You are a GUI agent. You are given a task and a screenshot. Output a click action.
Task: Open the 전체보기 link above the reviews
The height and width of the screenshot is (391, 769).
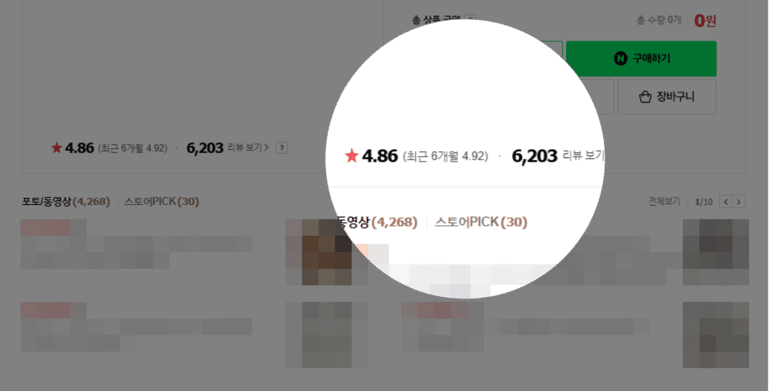tap(664, 201)
